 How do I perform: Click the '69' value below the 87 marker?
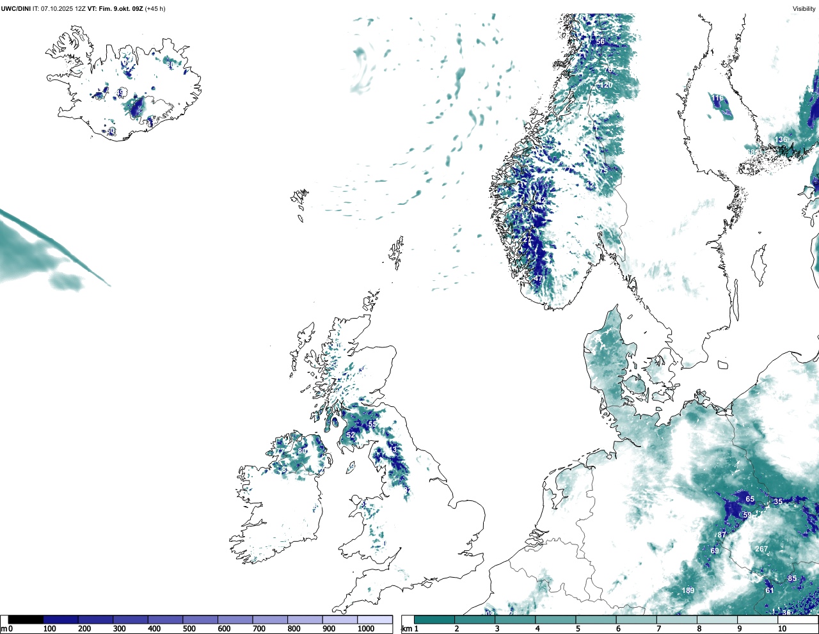[x=715, y=551]
